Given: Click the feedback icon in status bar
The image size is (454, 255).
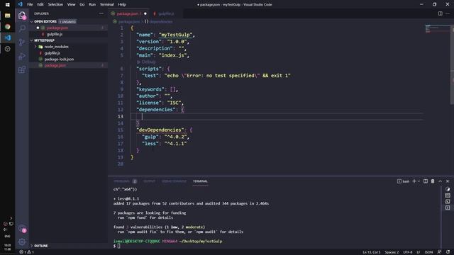Looking at the screenshot, I should click(440, 252).
